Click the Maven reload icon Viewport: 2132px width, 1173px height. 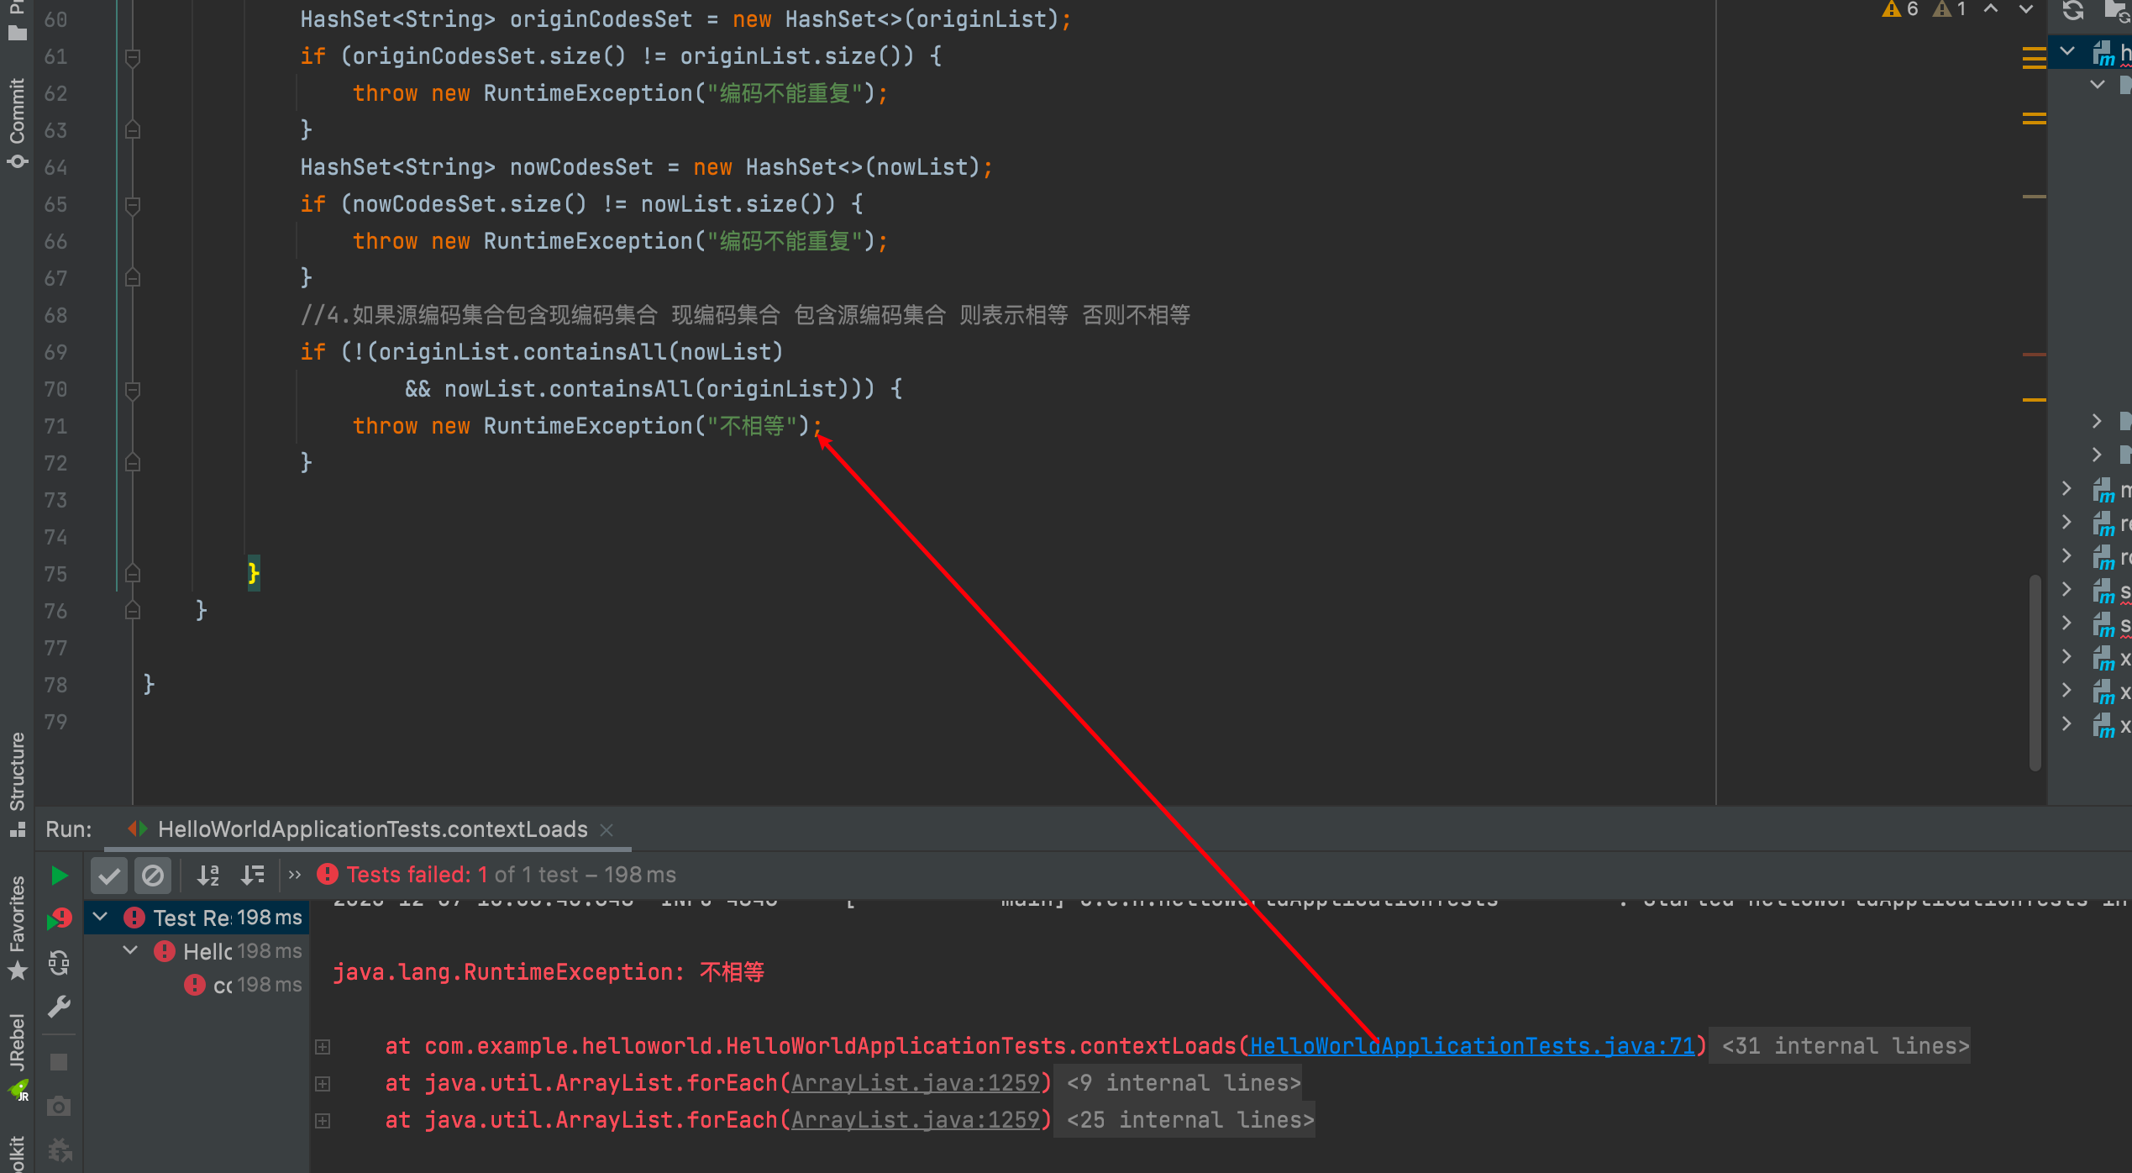pyautogui.click(x=2072, y=10)
